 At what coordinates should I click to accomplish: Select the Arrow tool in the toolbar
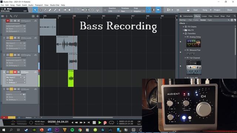click(x=35, y=10)
